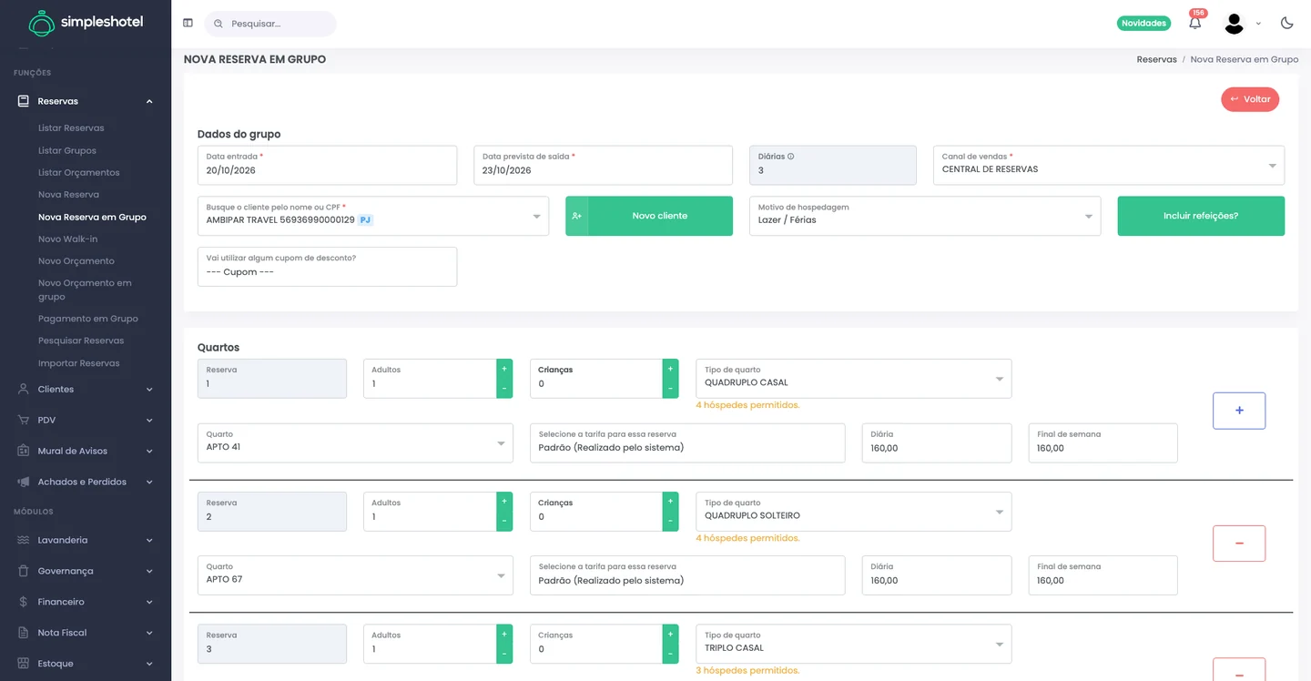This screenshot has height=681, width=1311.
Task: Open Listar Reservas in sidebar
Action: [x=71, y=128]
